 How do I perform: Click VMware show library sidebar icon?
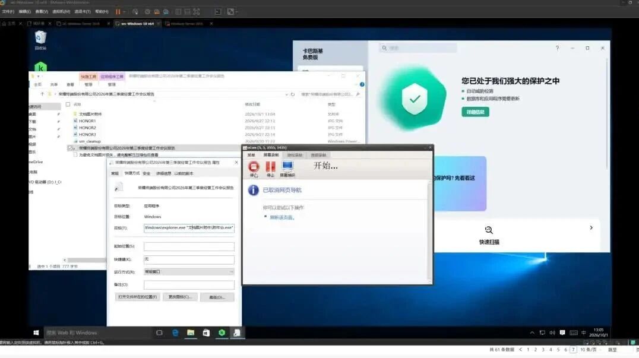(x=178, y=12)
